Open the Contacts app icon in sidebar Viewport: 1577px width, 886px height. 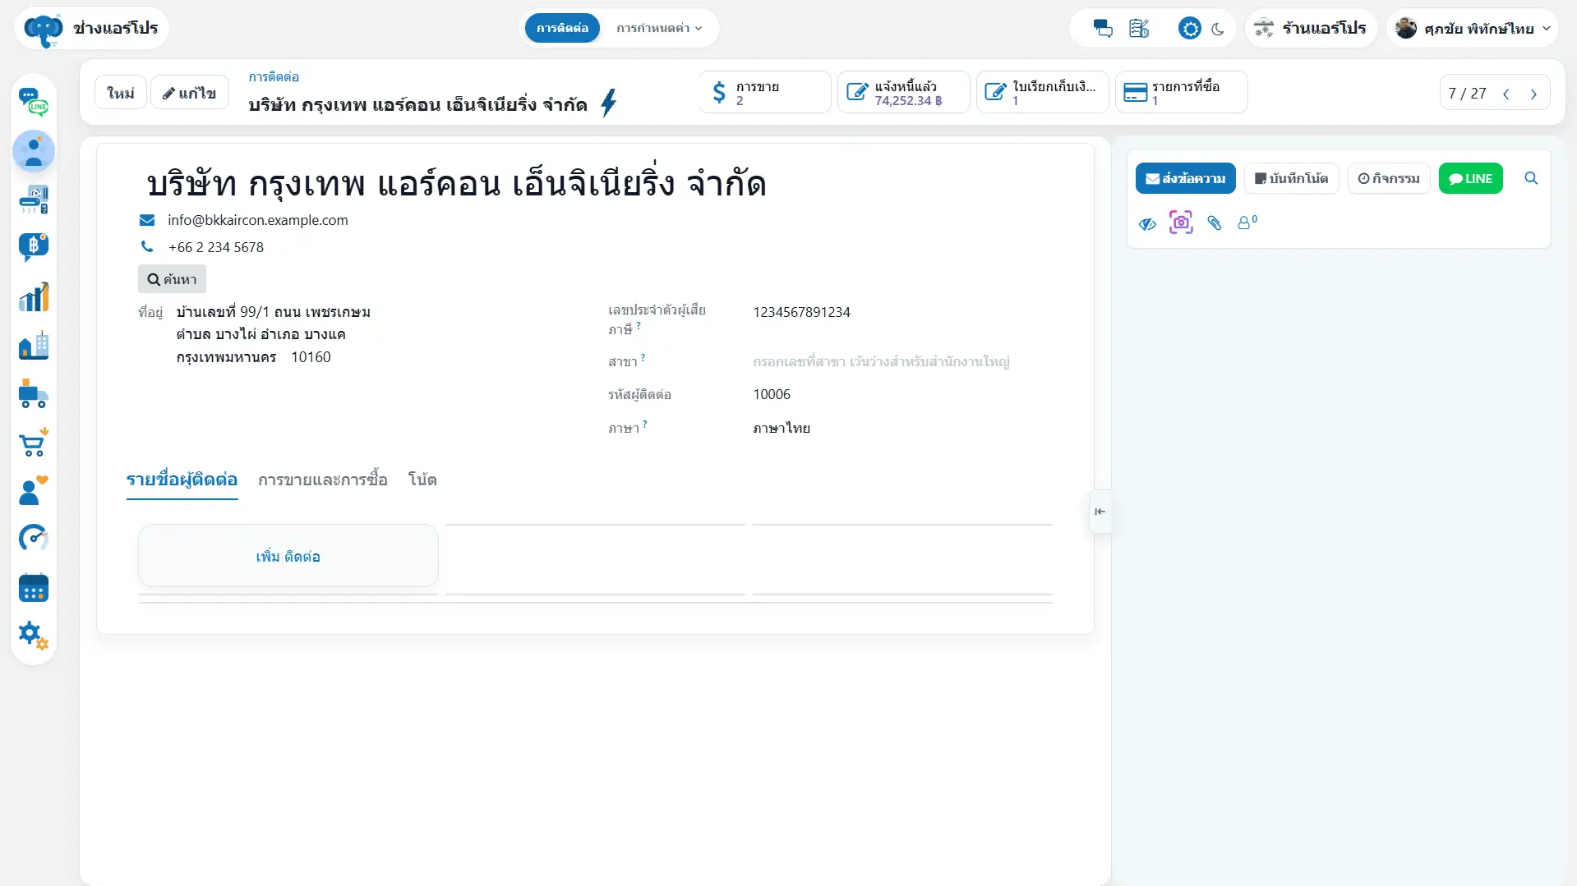(x=34, y=151)
